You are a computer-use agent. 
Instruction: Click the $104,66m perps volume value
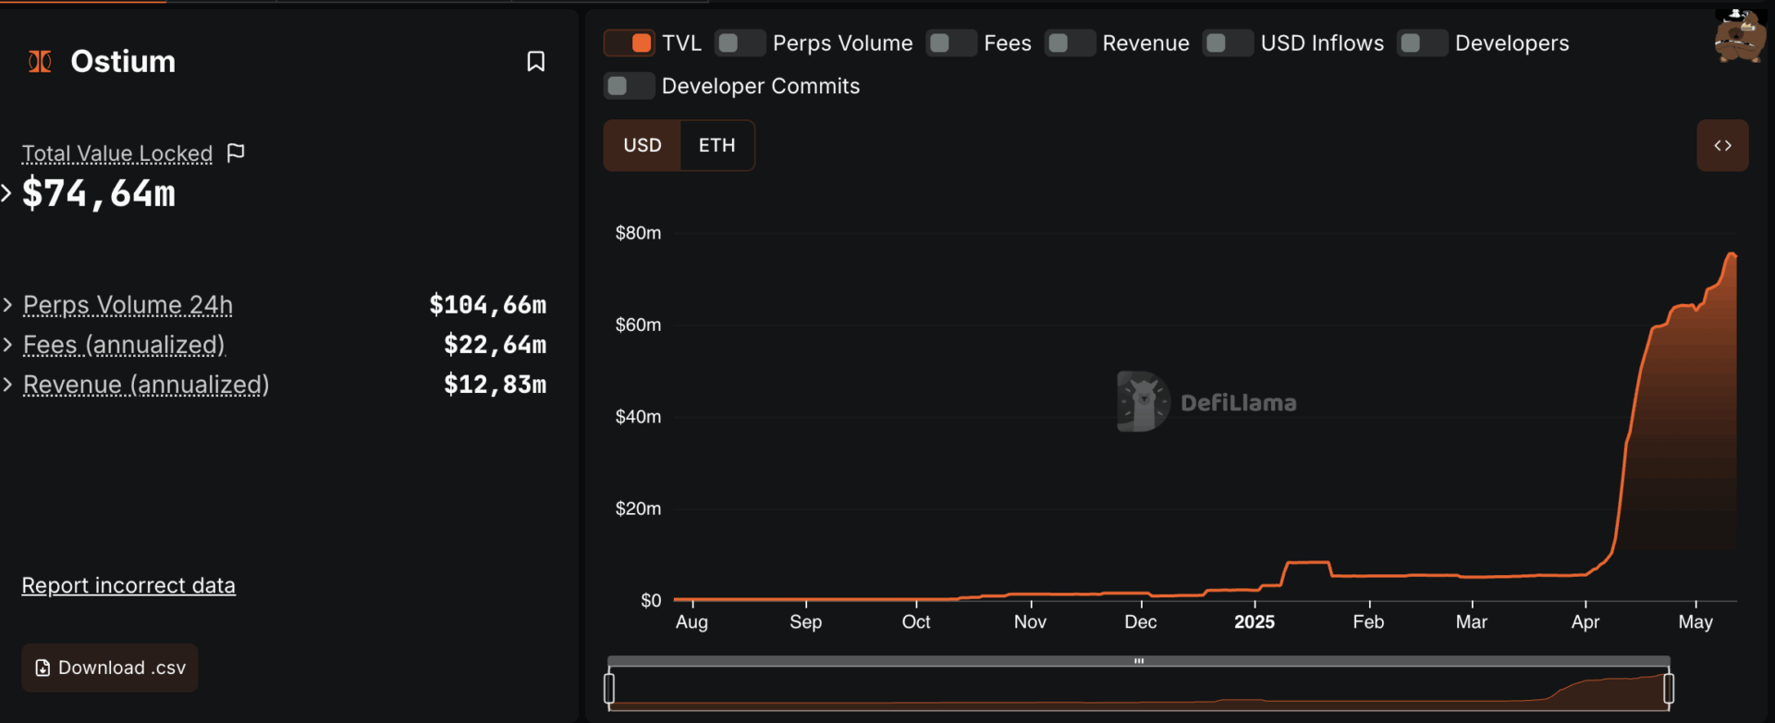pos(488,305)
